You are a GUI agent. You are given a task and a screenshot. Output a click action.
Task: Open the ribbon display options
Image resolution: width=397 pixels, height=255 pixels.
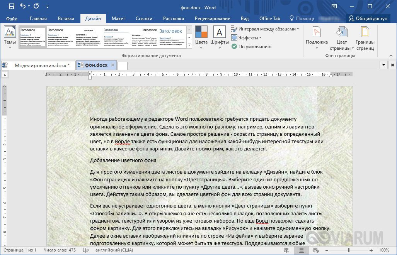[x=334, y=6]
